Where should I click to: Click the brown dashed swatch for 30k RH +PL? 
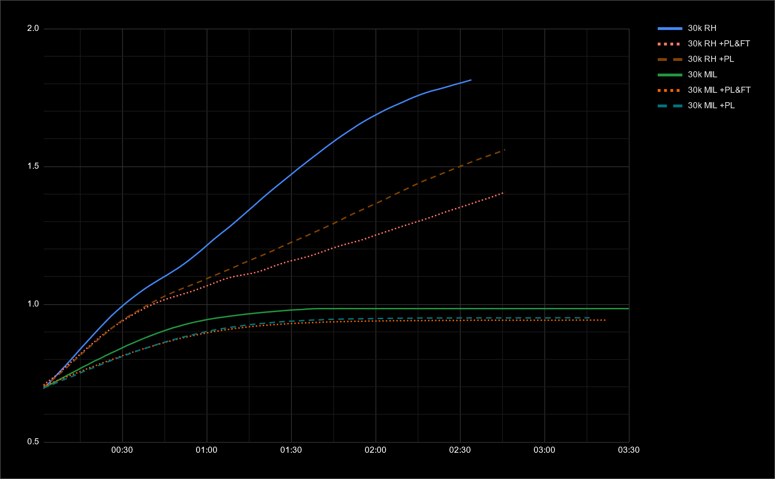[669, 60]
